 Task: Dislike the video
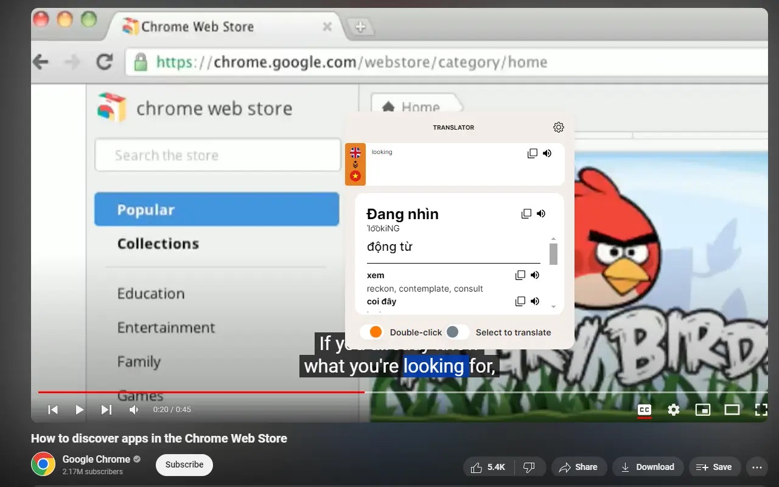(529, 467)
